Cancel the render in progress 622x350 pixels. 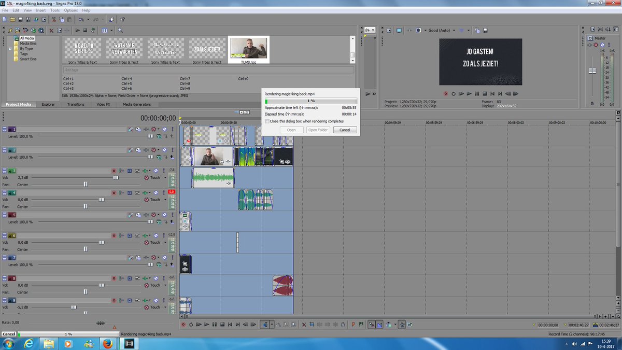pyautogui.click(x=345, y=130)
